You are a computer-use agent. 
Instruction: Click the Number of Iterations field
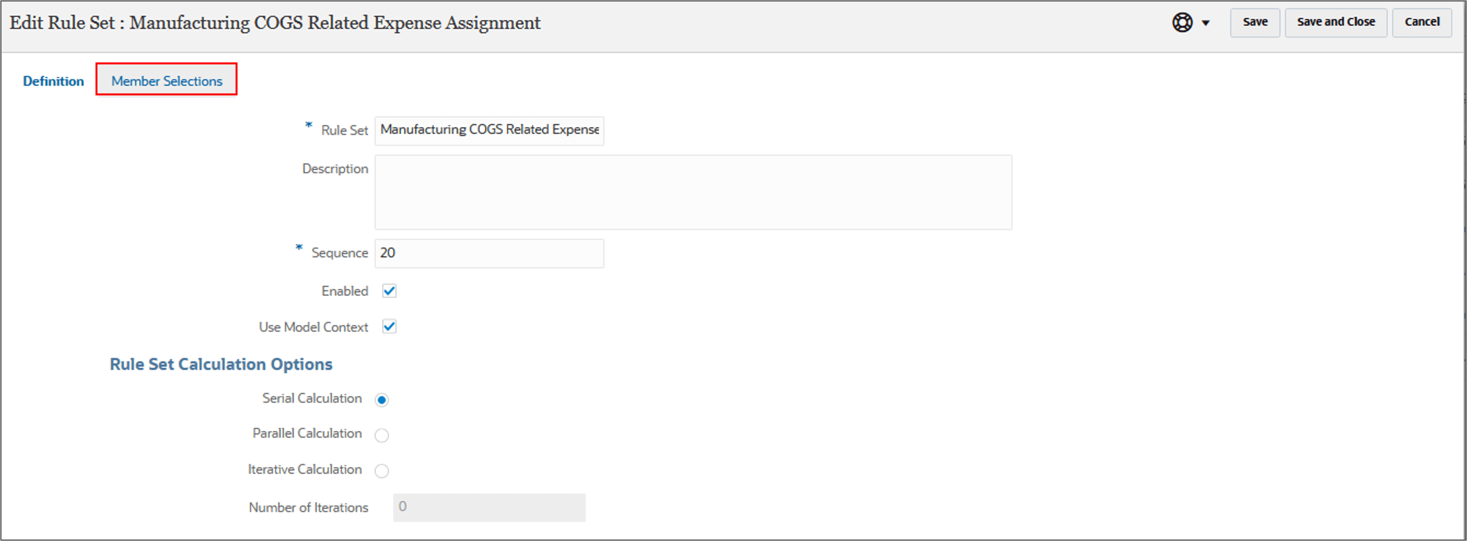pyautogui.click(x=489, y=508)
